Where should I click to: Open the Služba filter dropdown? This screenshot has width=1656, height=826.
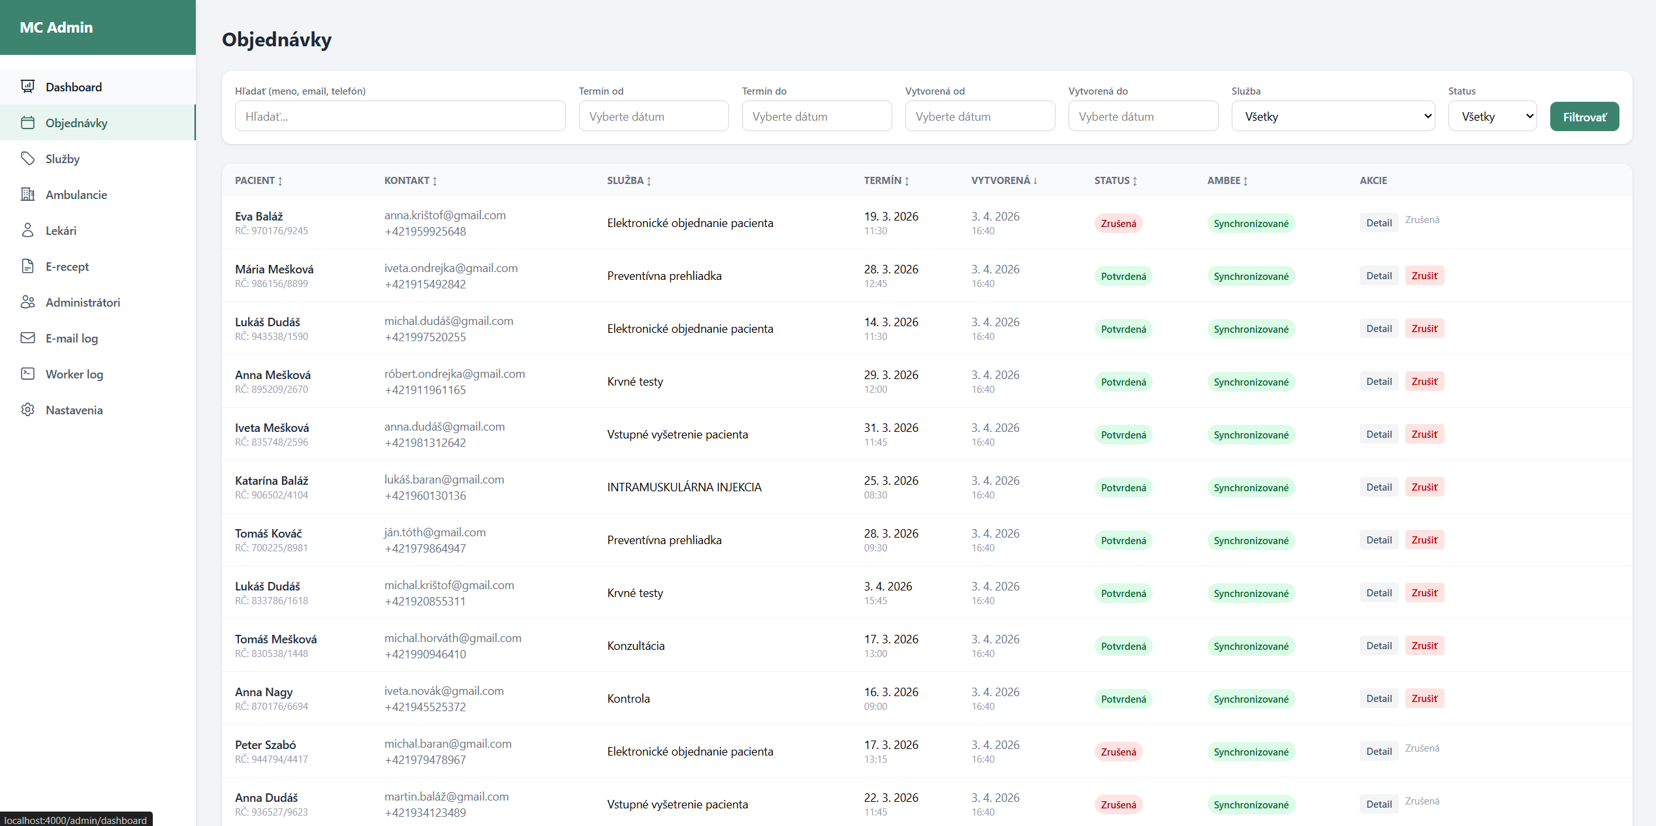[x=1332, y=116]
